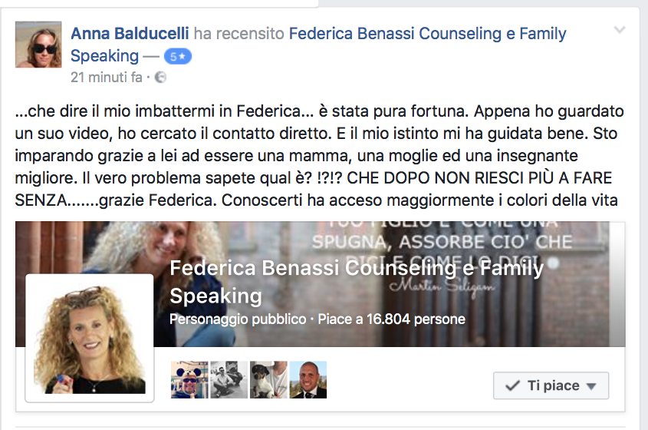
Task: Click the page title on cover image
Action: (357, 282)
